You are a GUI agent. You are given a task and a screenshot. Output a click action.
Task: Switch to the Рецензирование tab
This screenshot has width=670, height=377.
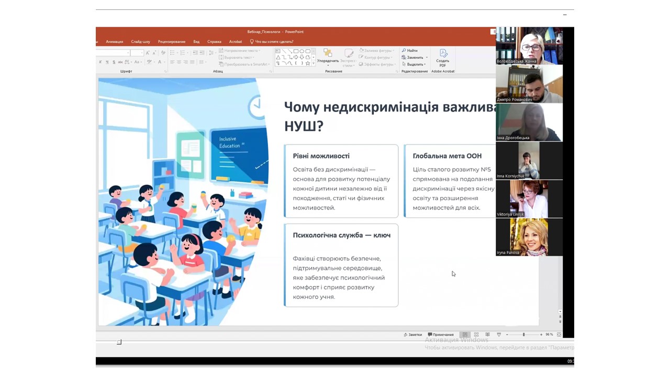pos(172,42)
